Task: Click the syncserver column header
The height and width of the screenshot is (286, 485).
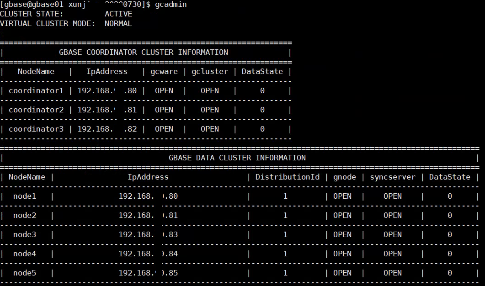Action: click(x=393, y=177)
